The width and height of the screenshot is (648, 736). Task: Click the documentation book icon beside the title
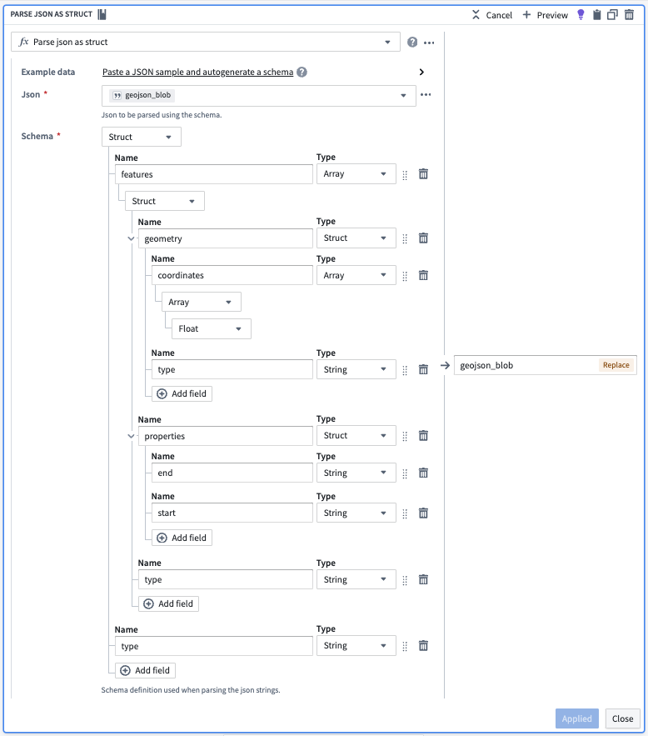pos(102,14)
